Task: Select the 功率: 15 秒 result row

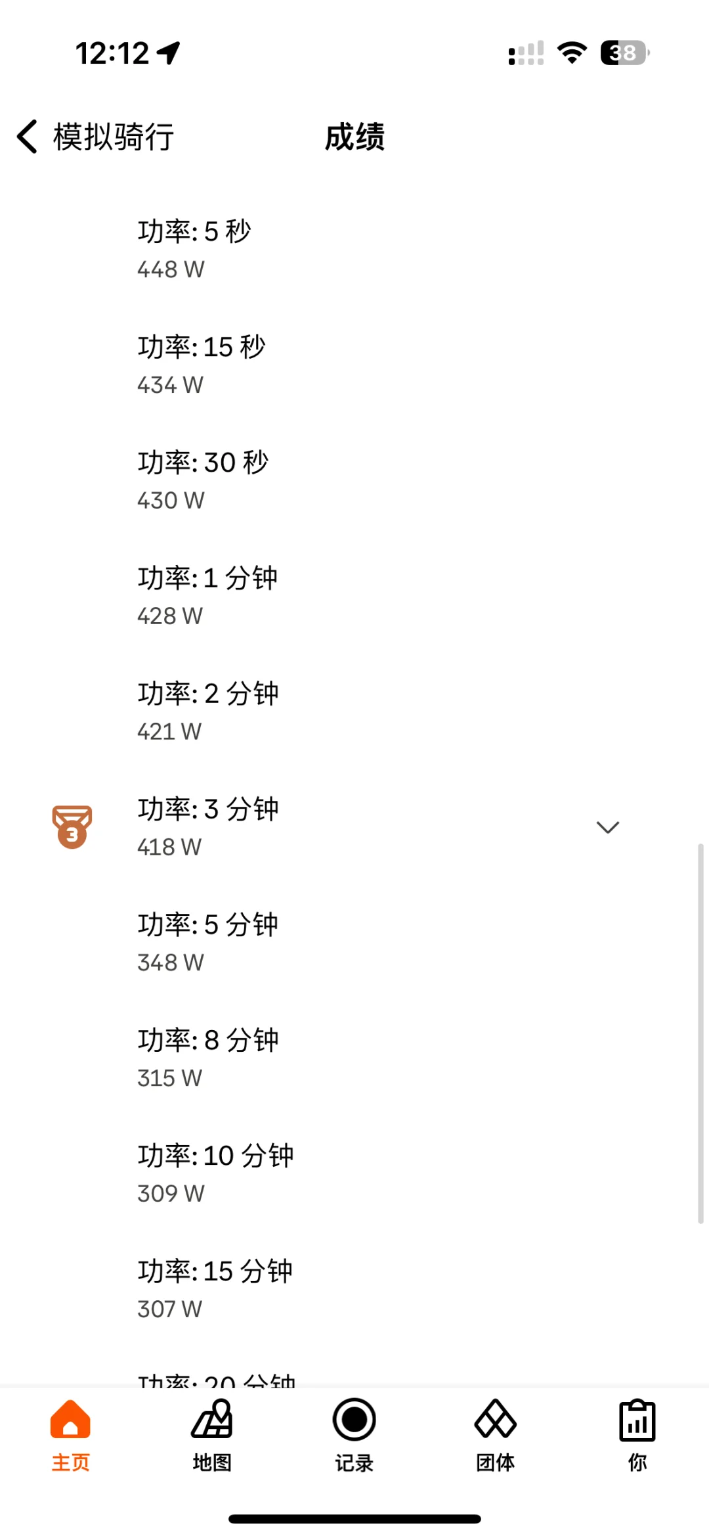Action: (x=354, y=365)
